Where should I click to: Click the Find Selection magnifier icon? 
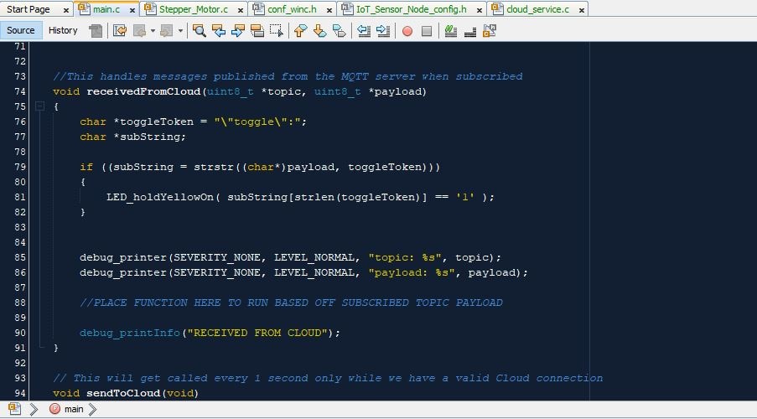tap(200, 31)
